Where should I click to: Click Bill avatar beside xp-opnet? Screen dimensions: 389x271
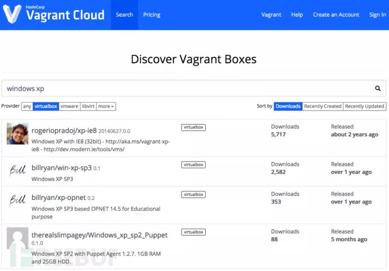tap(17, 200)
